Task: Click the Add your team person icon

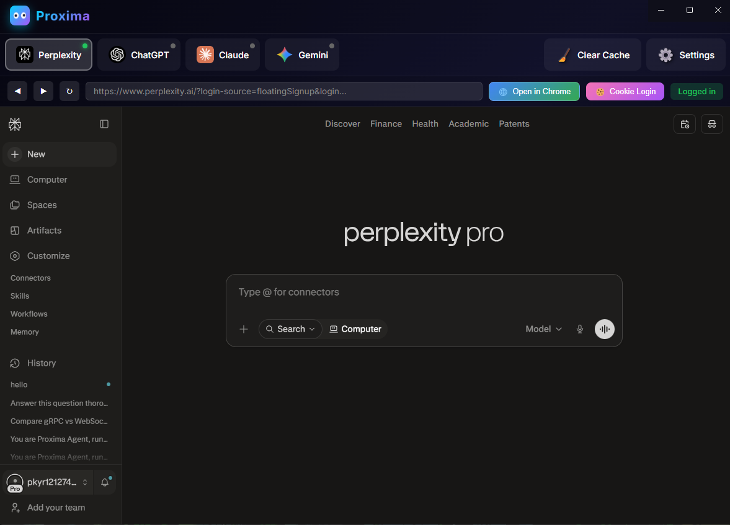Action: point(15,508)
